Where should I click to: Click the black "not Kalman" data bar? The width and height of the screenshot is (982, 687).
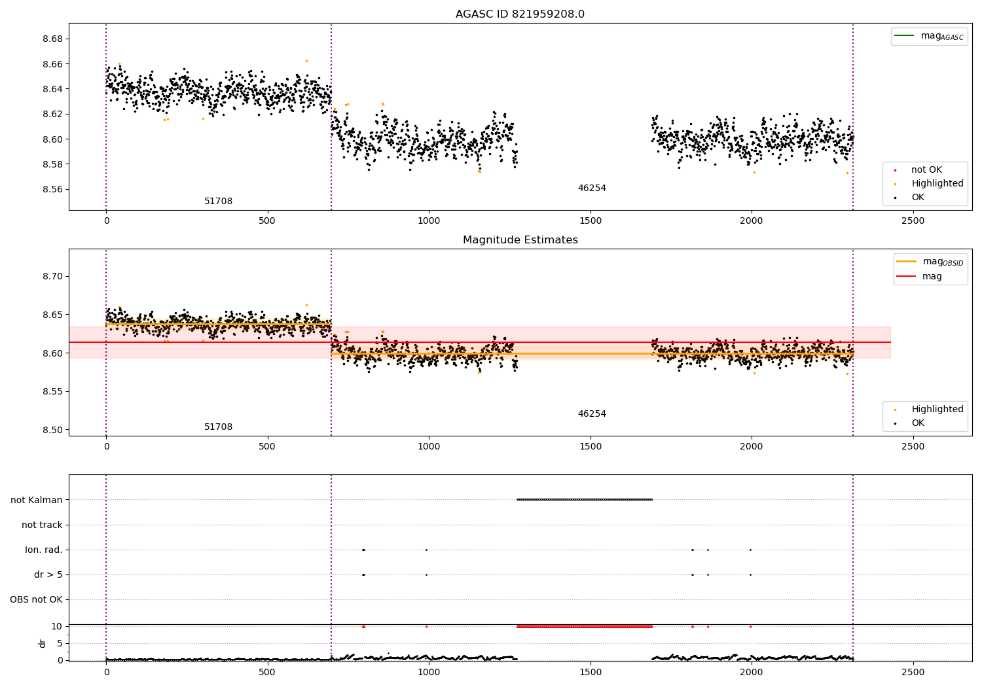point(585,500)
